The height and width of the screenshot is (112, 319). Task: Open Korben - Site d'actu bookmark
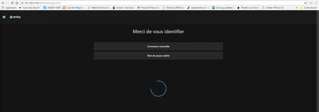click(124, 8)
